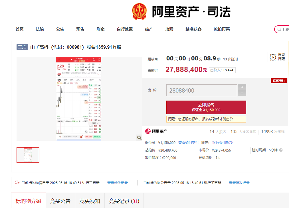Open the 设置提醒 clock reminder icon
This screenshot has width=289, height=208.
pyautogui.click(x=273, y=57)
